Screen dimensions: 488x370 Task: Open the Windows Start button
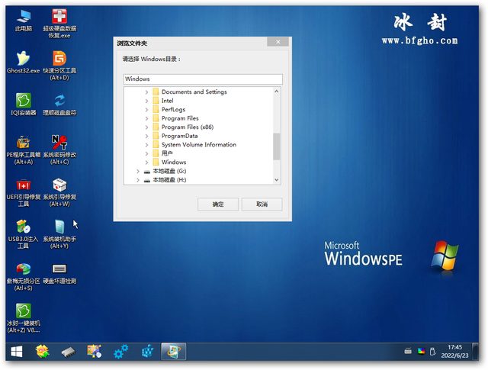tap(16, 352)
